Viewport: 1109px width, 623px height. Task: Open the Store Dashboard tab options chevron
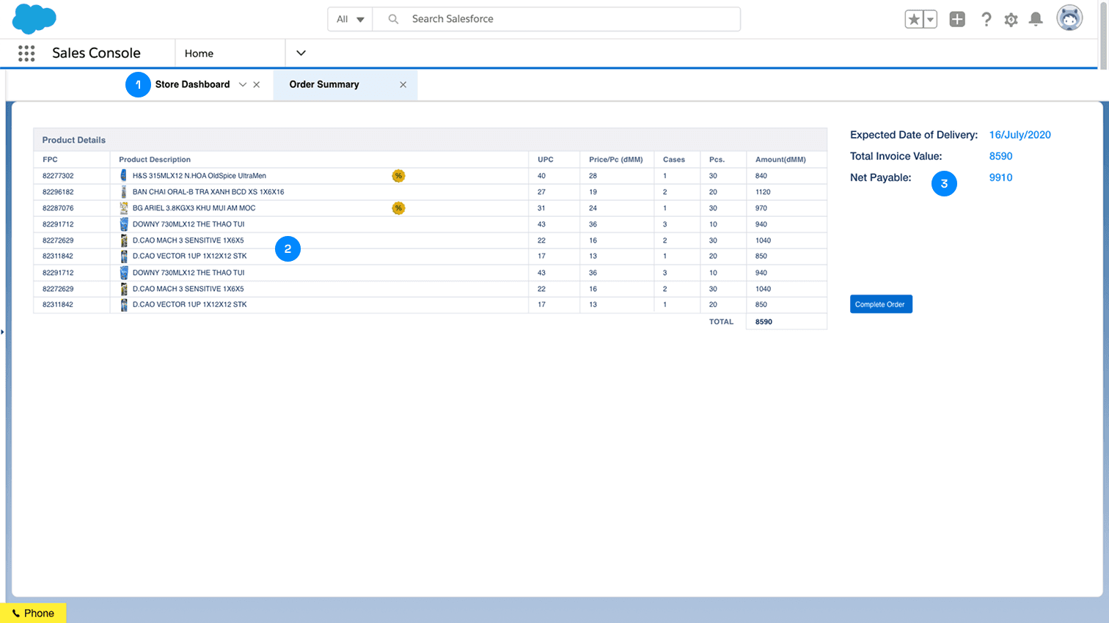tap(243, 84)
